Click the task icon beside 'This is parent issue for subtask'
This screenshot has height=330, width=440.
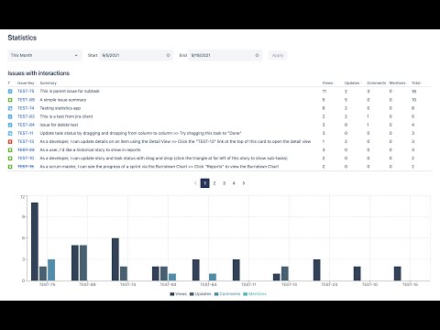click(x=10, y=92)
